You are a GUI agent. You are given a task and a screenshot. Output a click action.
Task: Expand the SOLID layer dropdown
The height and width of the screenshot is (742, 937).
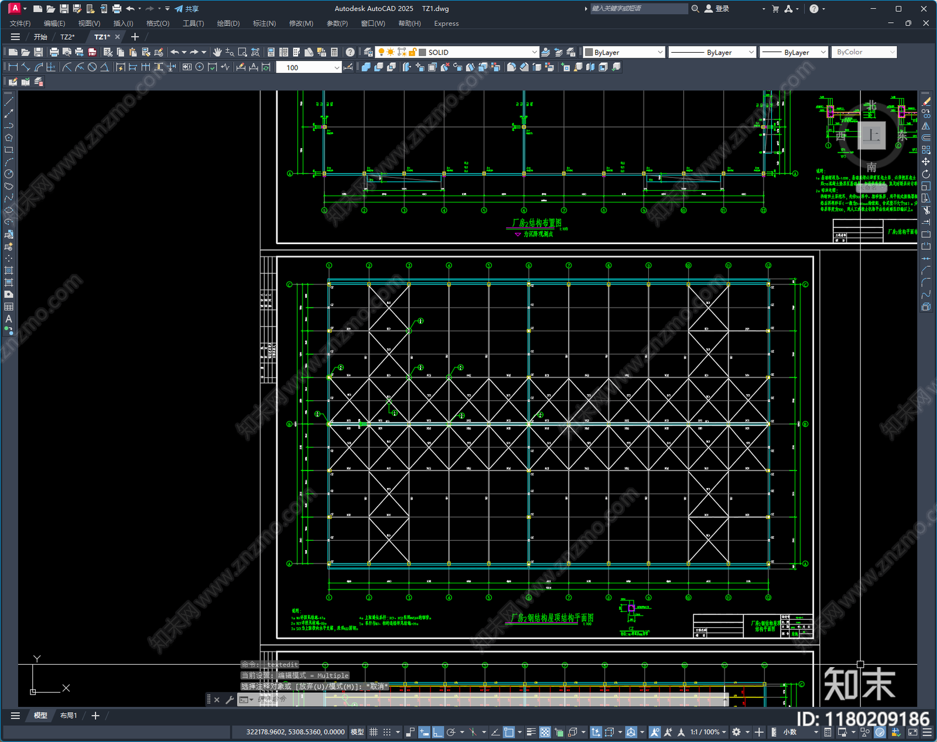tap(534, 52)
